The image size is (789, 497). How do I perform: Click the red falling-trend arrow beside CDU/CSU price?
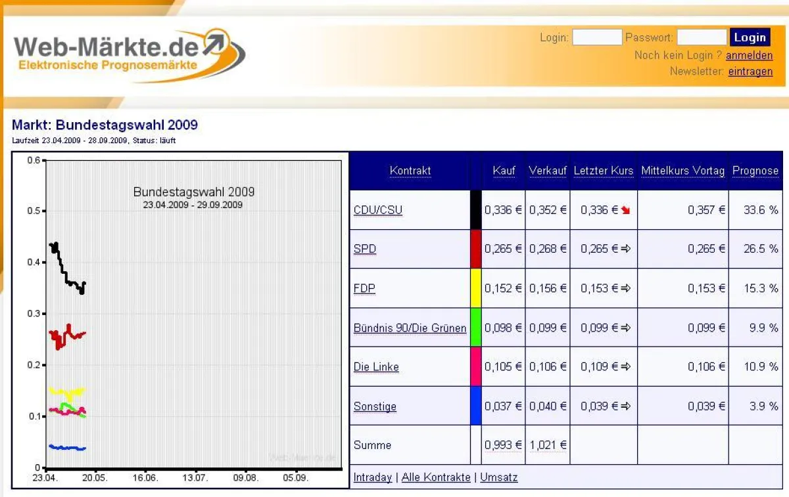(x=626, y=209)
